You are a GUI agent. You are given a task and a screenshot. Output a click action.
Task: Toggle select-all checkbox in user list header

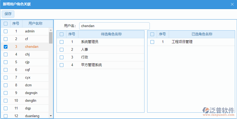pos(6,24)
